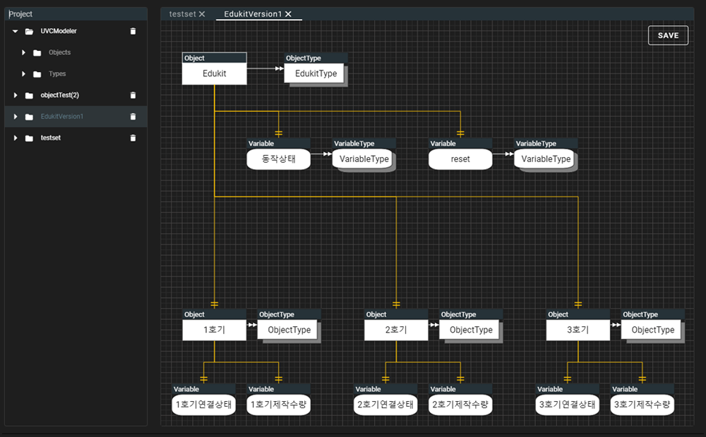Delete the UVCModeler project with trash icon
This screenshot has width=706, height=437.
pos(133,31)
